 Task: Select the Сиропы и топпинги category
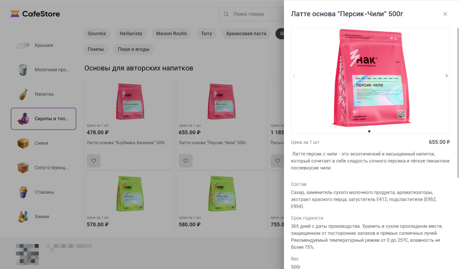coord(44,119)
